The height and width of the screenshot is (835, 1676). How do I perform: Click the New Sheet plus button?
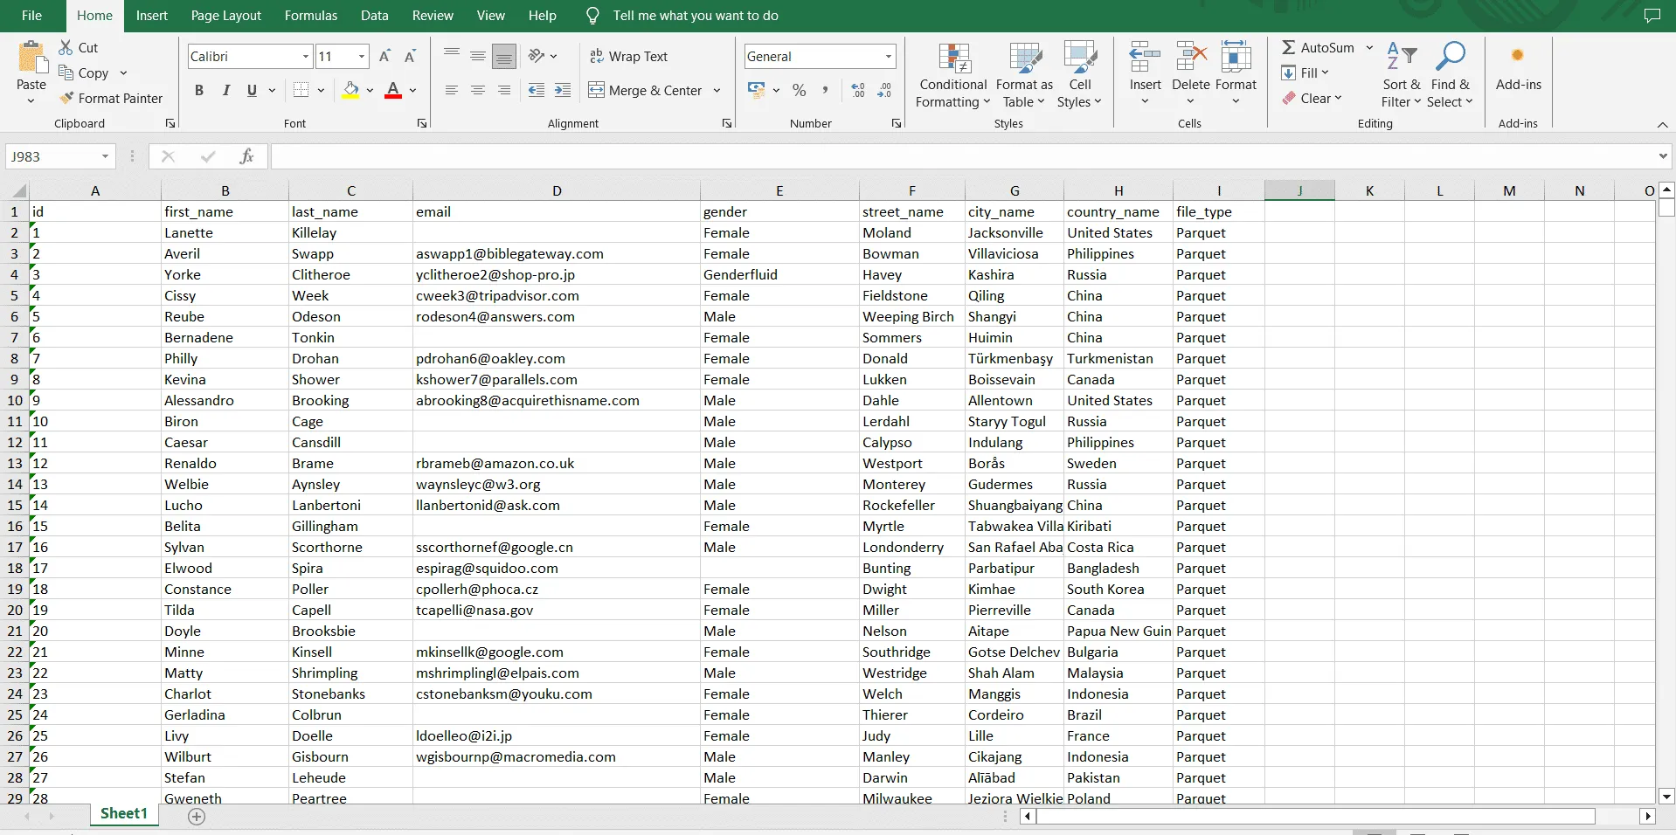point(197,816)
